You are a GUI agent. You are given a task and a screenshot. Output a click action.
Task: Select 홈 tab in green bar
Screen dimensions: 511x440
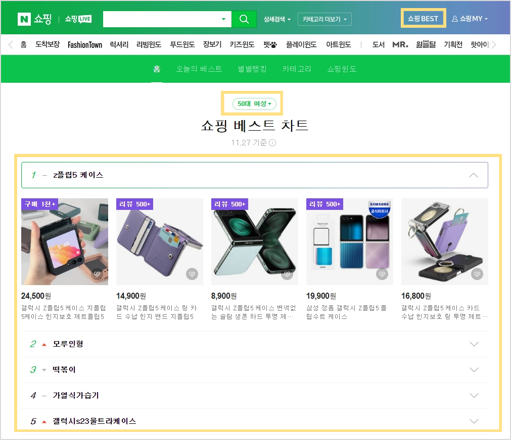coord(157,69)
